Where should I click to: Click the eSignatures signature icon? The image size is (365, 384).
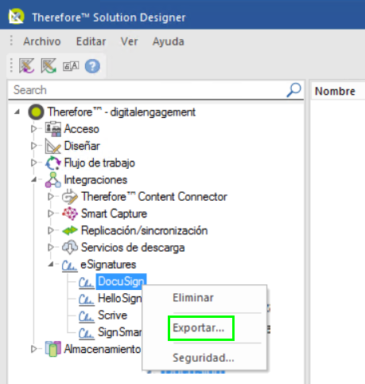(70, 265)
